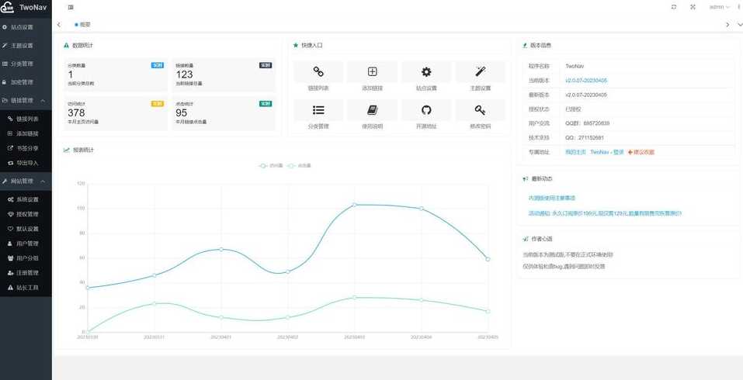Click the tab bar right chevron
The image size is (743, 380).
tap(727, 25)
